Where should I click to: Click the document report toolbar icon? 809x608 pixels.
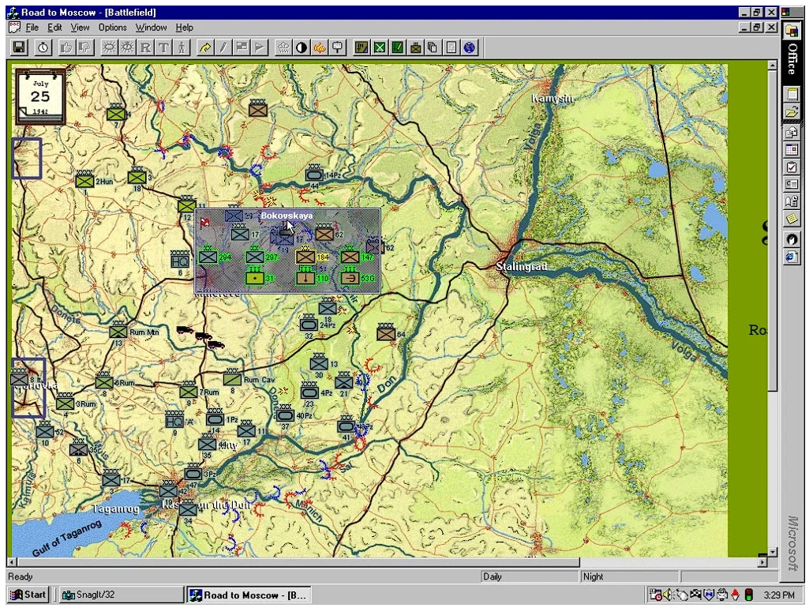(x=451, y=48)
